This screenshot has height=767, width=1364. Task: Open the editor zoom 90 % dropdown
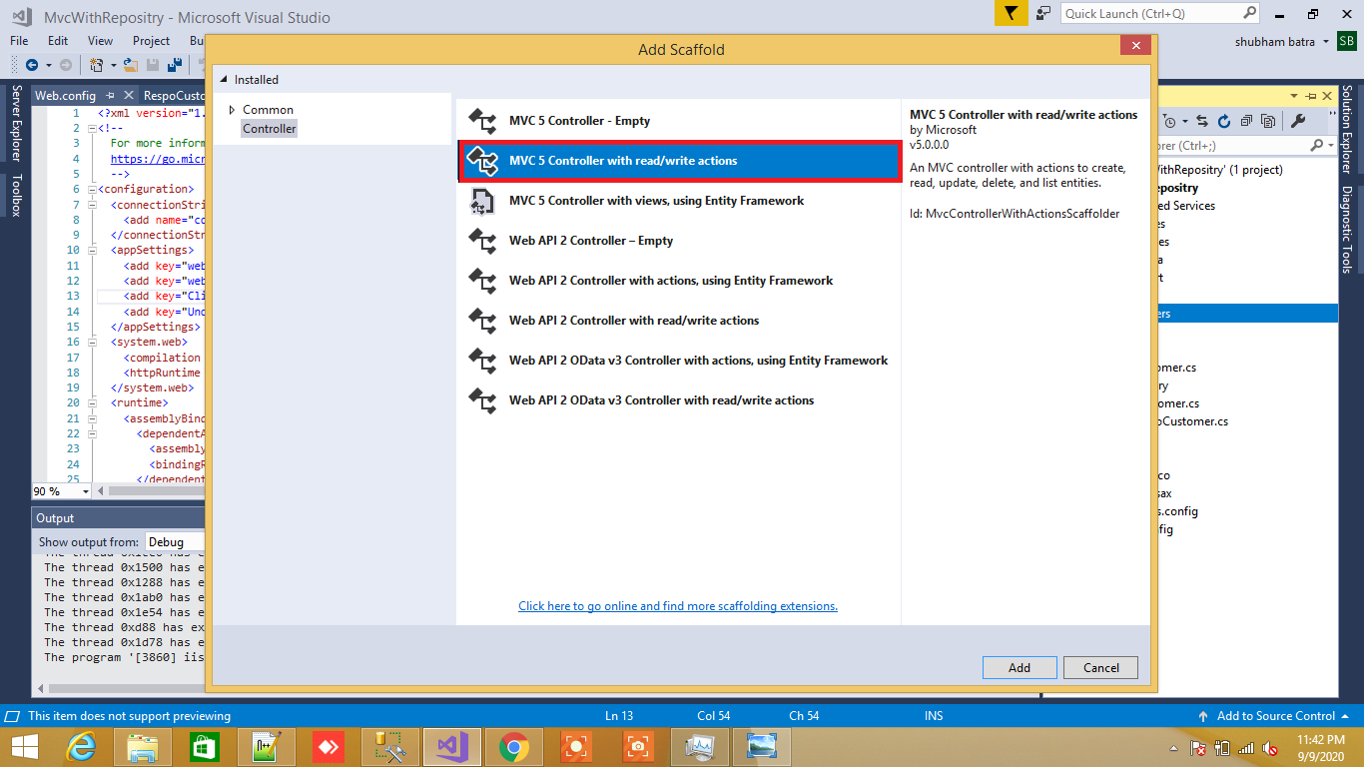pos(85,491)
